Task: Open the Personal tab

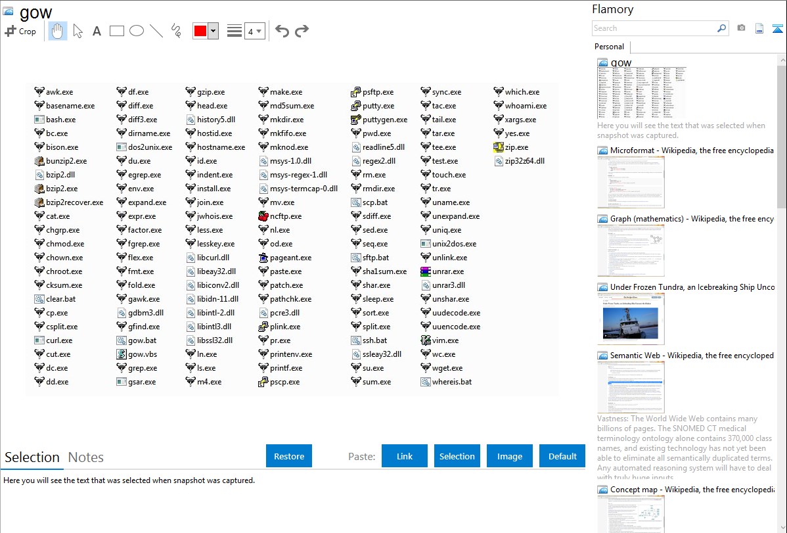Action: 610,47
